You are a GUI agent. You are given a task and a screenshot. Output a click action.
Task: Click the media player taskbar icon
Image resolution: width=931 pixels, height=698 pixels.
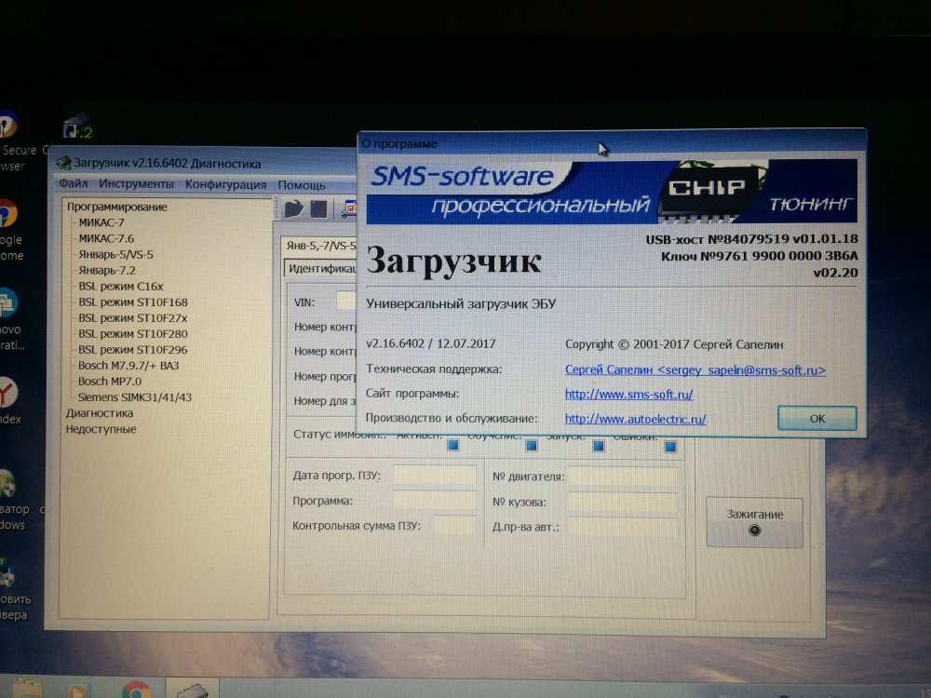click(x=79, y=691)
